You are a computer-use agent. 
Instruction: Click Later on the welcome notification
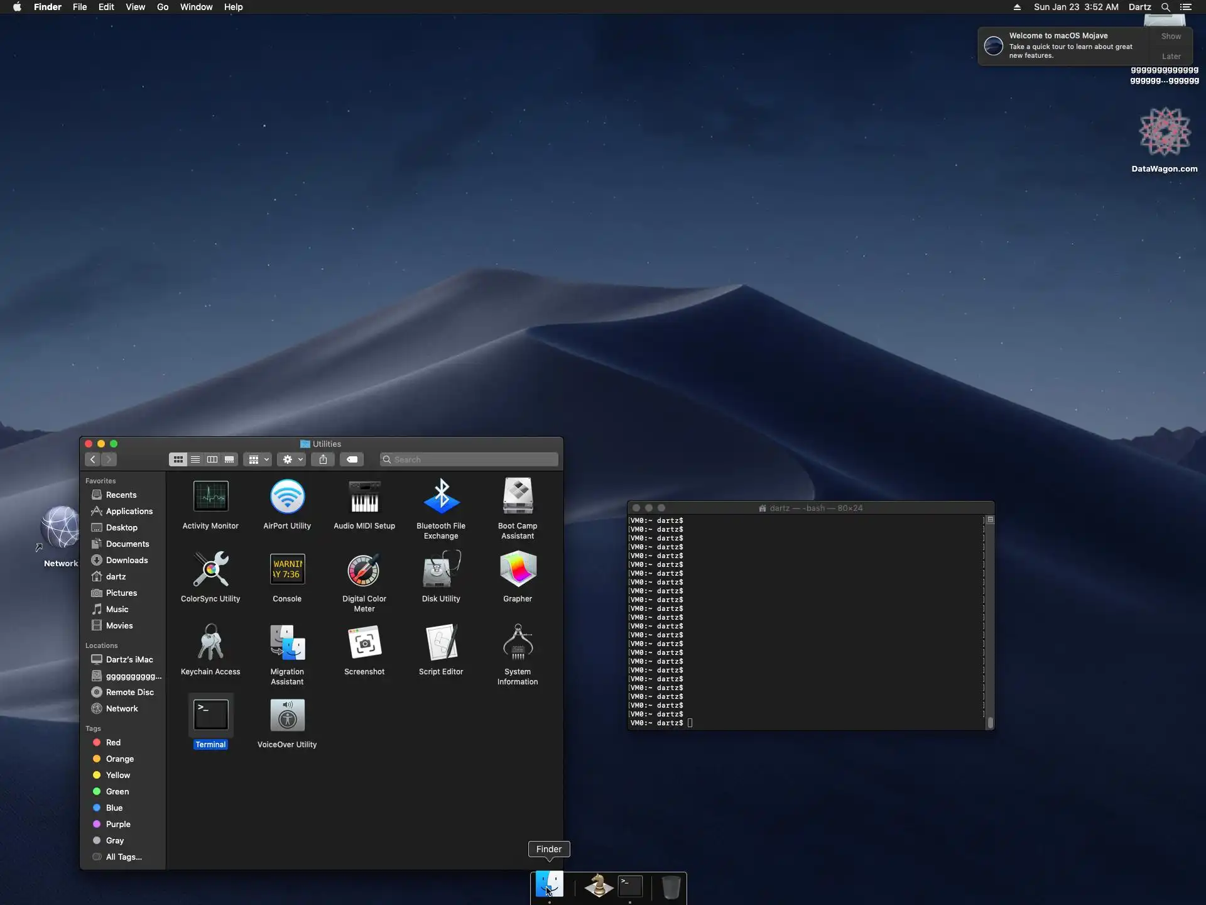coord(1171,57)
